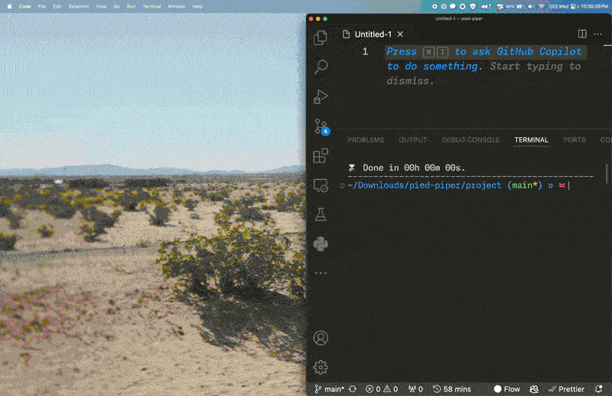Click the Prettier status bar button

567,389
